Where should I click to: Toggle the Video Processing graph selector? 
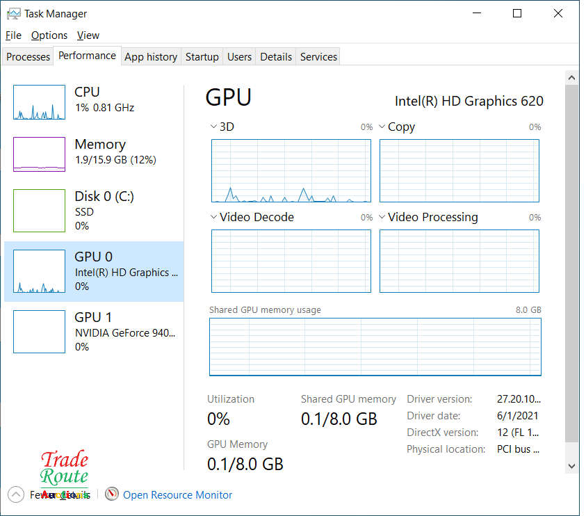382,217
